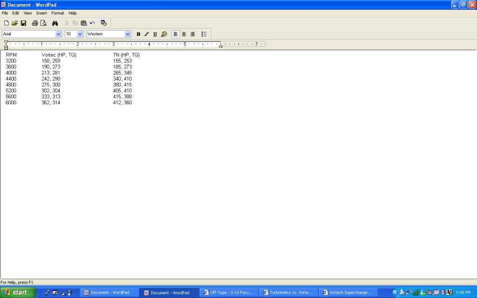
Task: Click the Copy icon in toolbar
Action: coord(75,23)
